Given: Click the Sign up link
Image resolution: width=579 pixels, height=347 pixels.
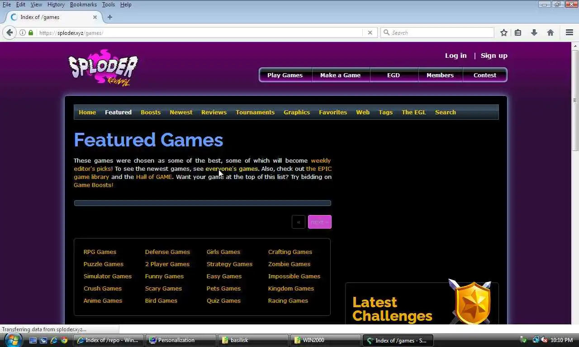Looking at the screenshot, I should (494, 56).
